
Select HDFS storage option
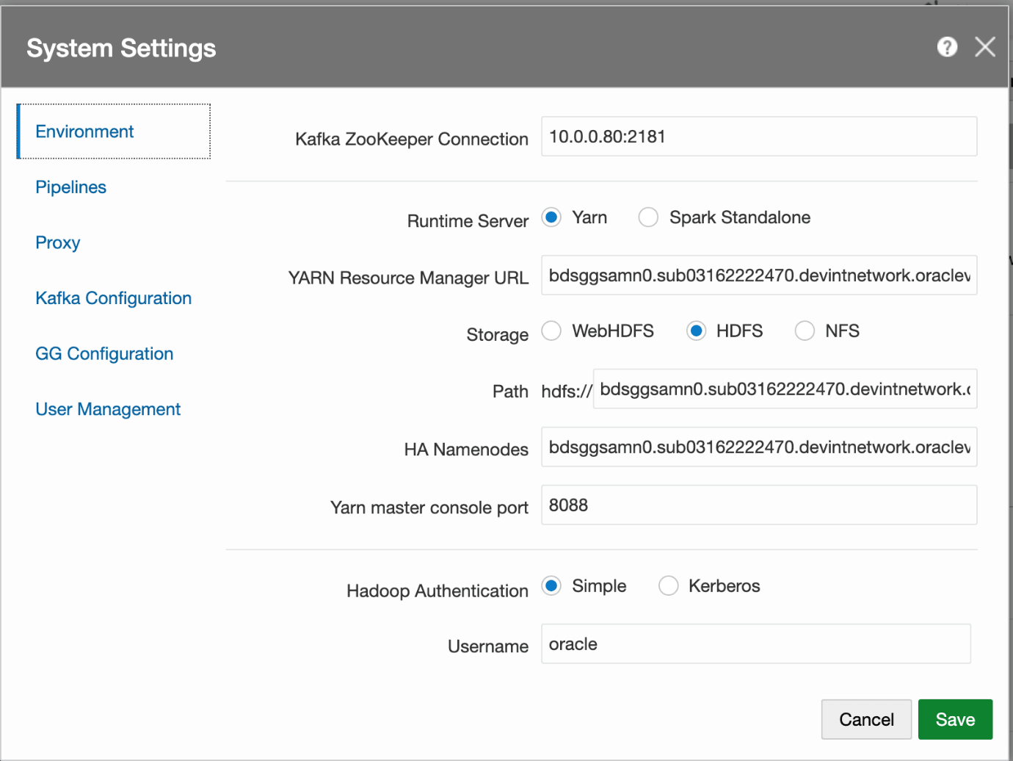(x=696, y=331)
